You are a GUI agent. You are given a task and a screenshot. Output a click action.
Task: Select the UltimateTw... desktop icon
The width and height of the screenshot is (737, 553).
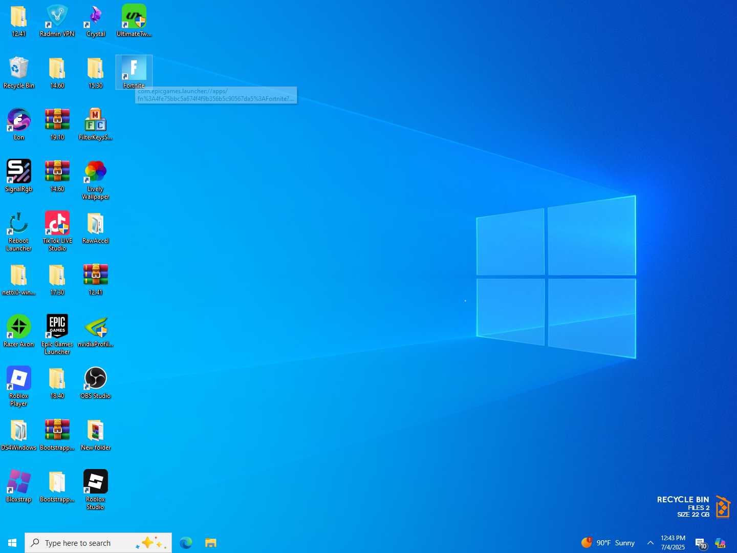(x=134, y=21)
